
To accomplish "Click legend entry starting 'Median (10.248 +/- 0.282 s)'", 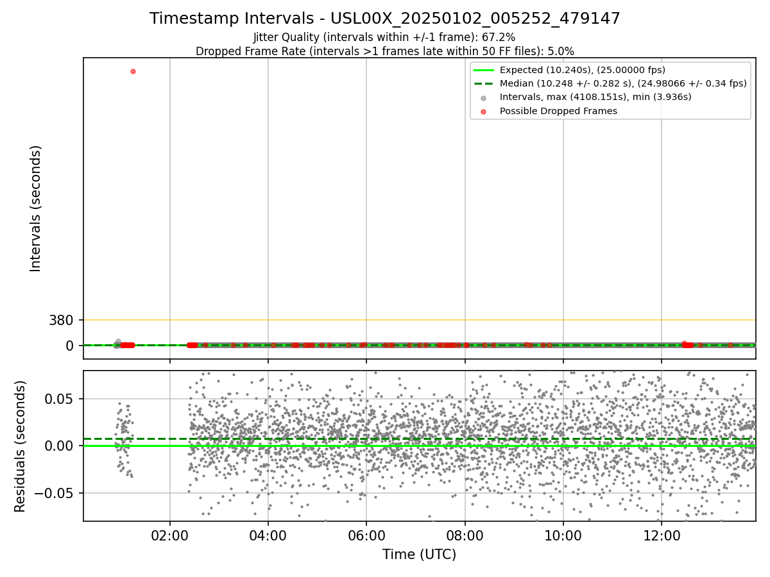I will [x=623, y=83].
